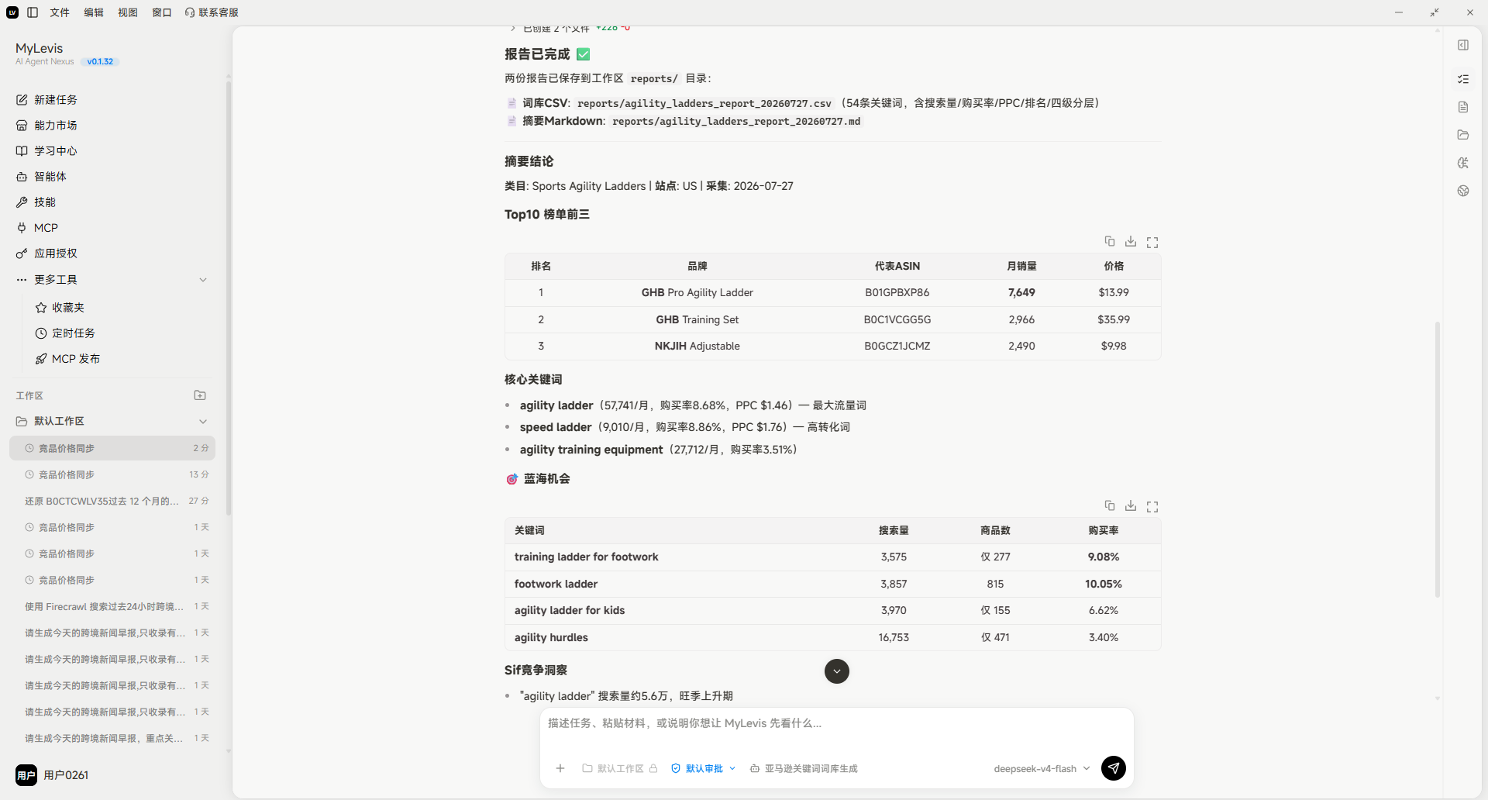The width and height of the screenshot is (1488, 800).
Task: Open the 文件 menu
Action: click(x=60, y=12)
